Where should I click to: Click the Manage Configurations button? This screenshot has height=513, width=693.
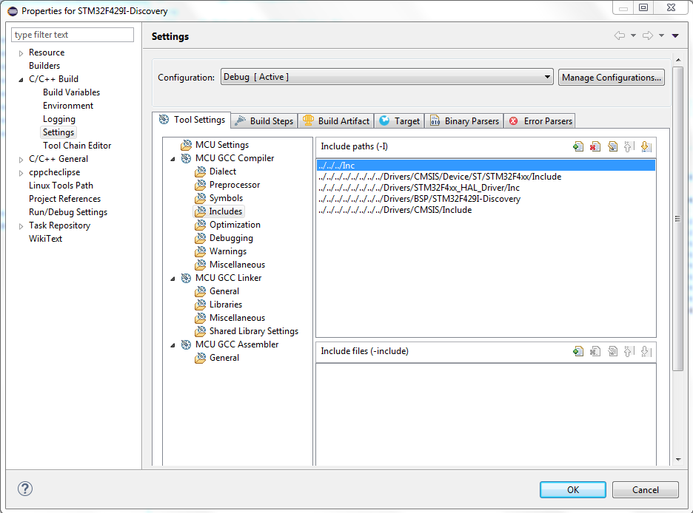click(x=611, y=77)
